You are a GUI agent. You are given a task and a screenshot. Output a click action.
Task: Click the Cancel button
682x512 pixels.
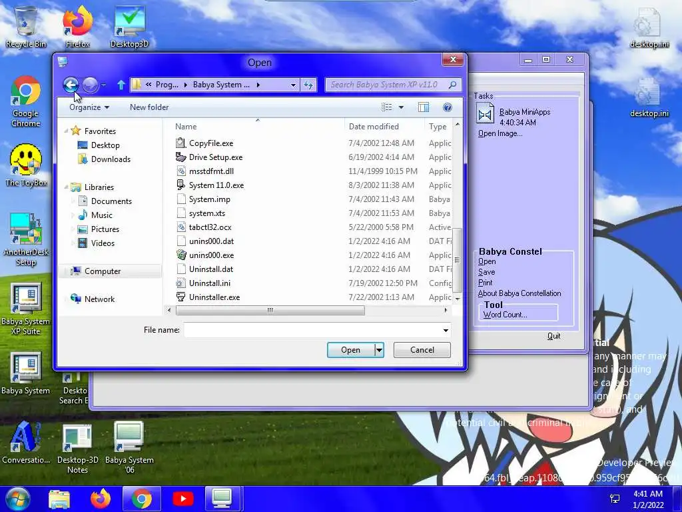click(x=422, y=350)
